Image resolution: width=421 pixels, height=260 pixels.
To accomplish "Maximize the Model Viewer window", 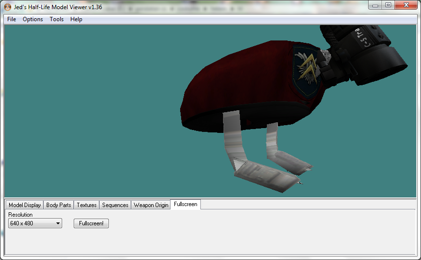I will (388, 5).
